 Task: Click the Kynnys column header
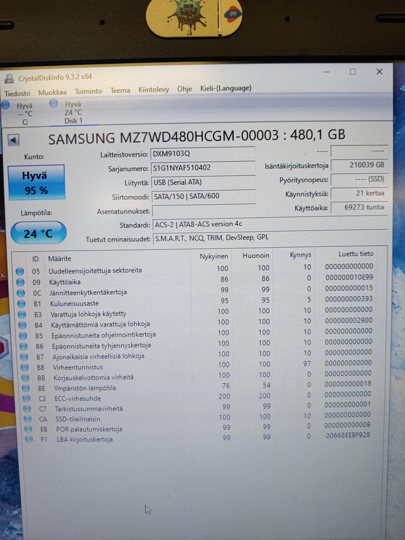pyautogui.click(x=301, y=254)
